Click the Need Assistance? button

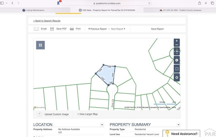(181, 134)
